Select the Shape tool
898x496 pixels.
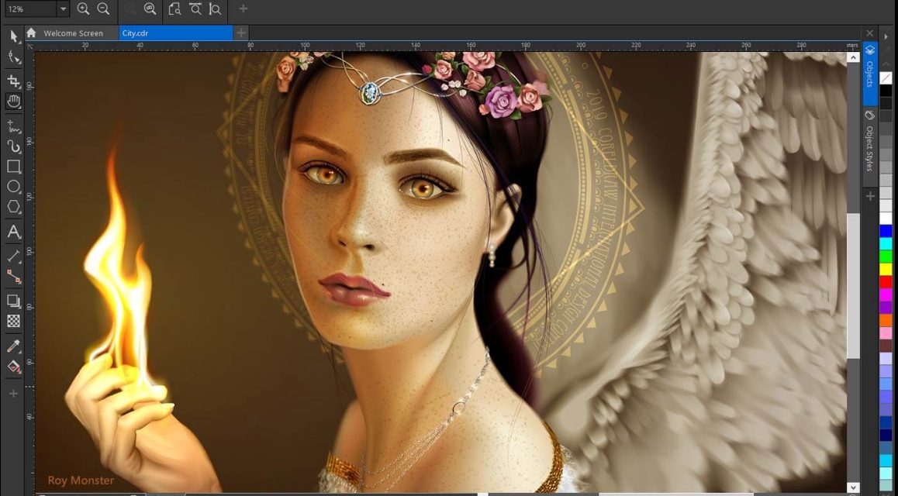pyautogui.click(x=14, y=57)
